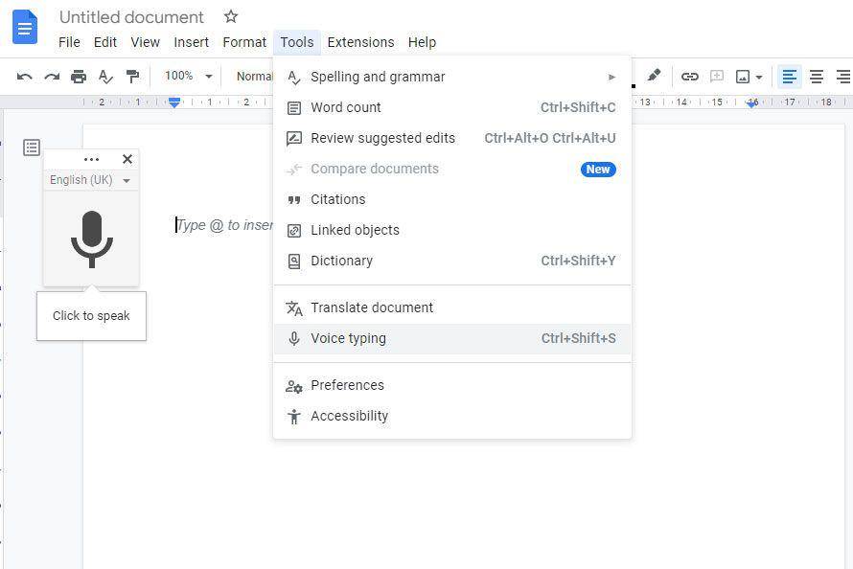This screenshot has height=569, width=853.
Task: Select Word count from Tools menu
Action: (x=452, y=107)
